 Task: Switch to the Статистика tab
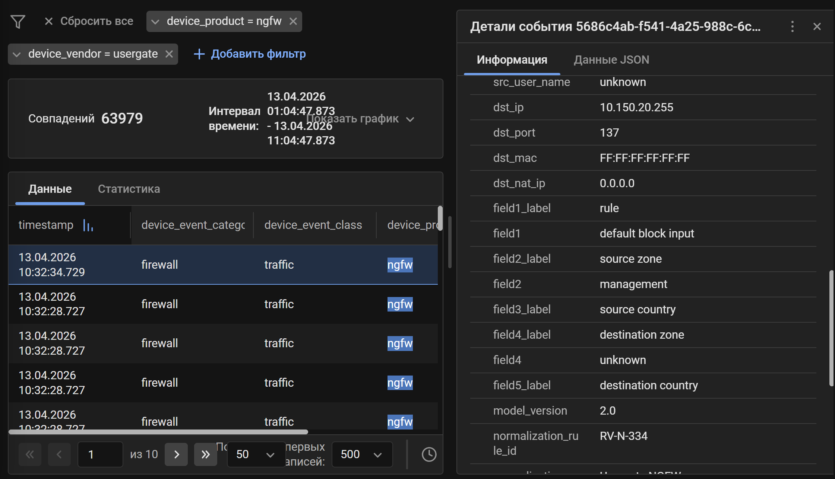tap(129, 189)
